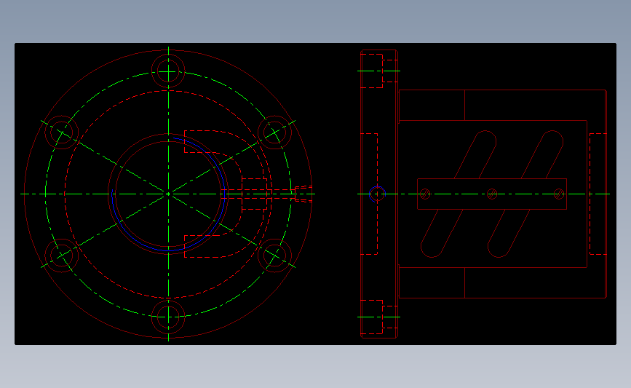Select the upper-right bolt hole of the flange

click(x=274, y=132)
